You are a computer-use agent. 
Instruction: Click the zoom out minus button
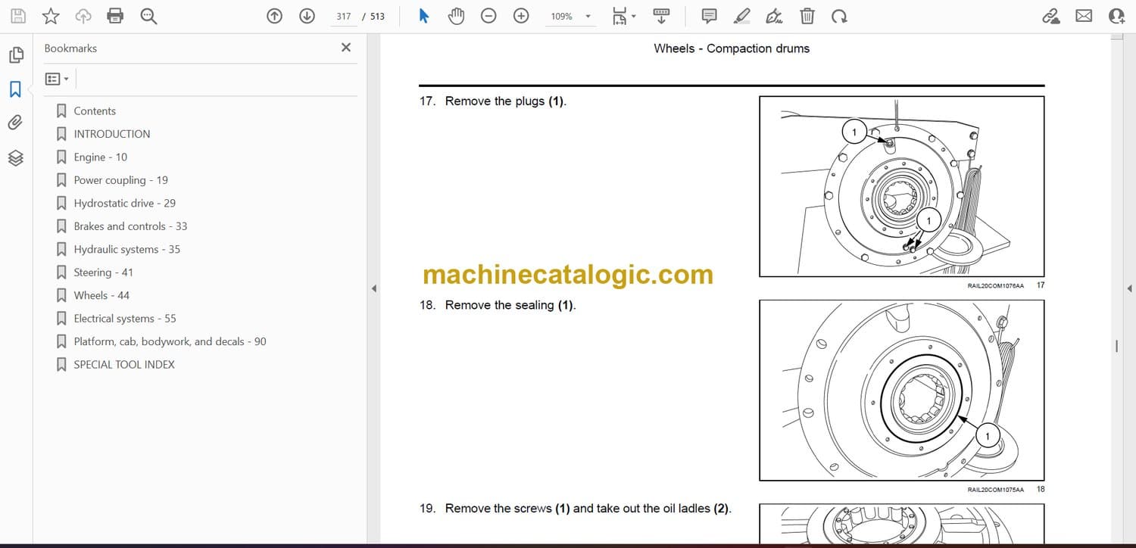point(488,16)
